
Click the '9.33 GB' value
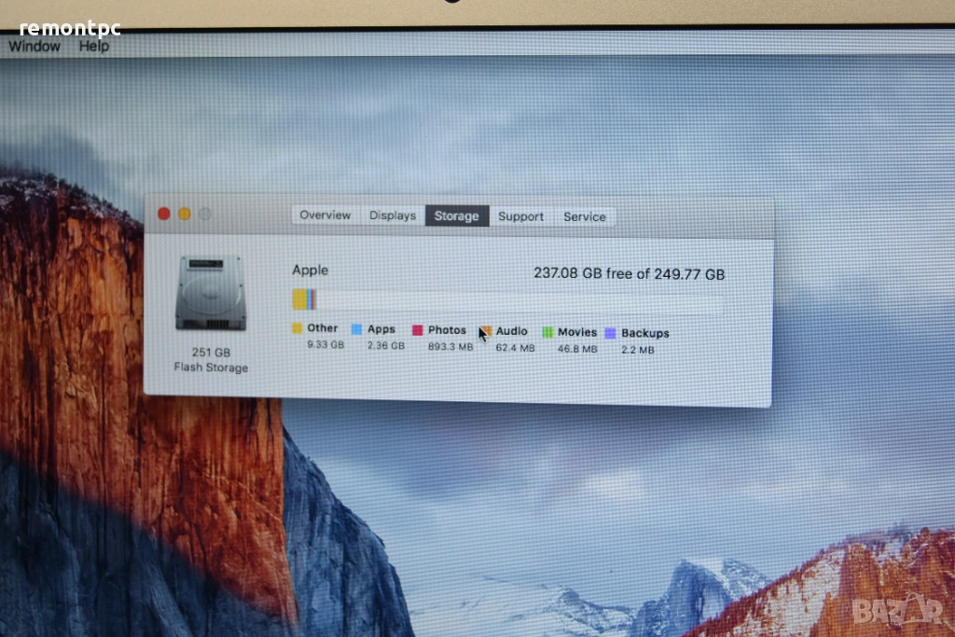click(325, 345)
